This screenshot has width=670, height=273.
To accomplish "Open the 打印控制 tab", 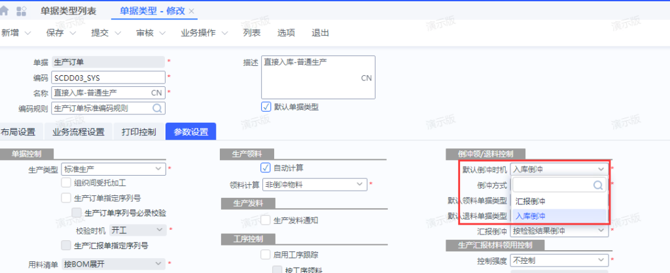I will click(x=139, y=132).
